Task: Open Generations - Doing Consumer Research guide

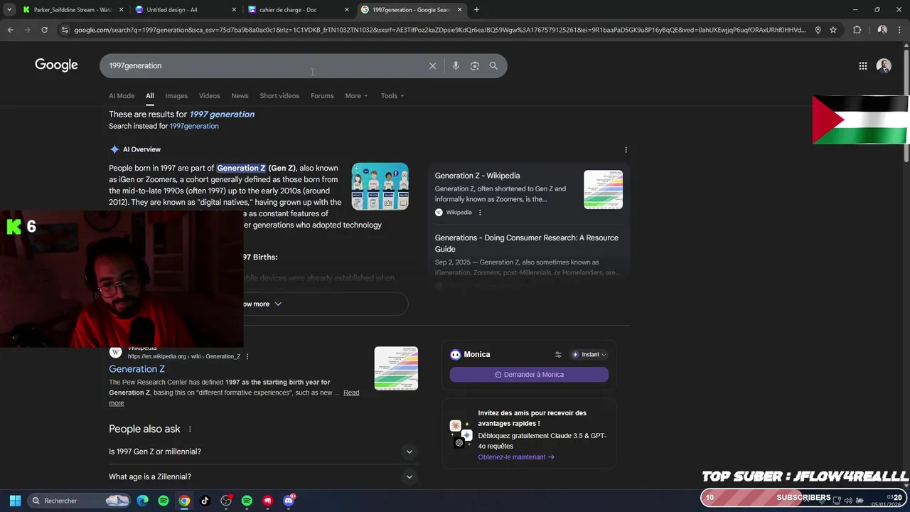Action: click(527, 243)
